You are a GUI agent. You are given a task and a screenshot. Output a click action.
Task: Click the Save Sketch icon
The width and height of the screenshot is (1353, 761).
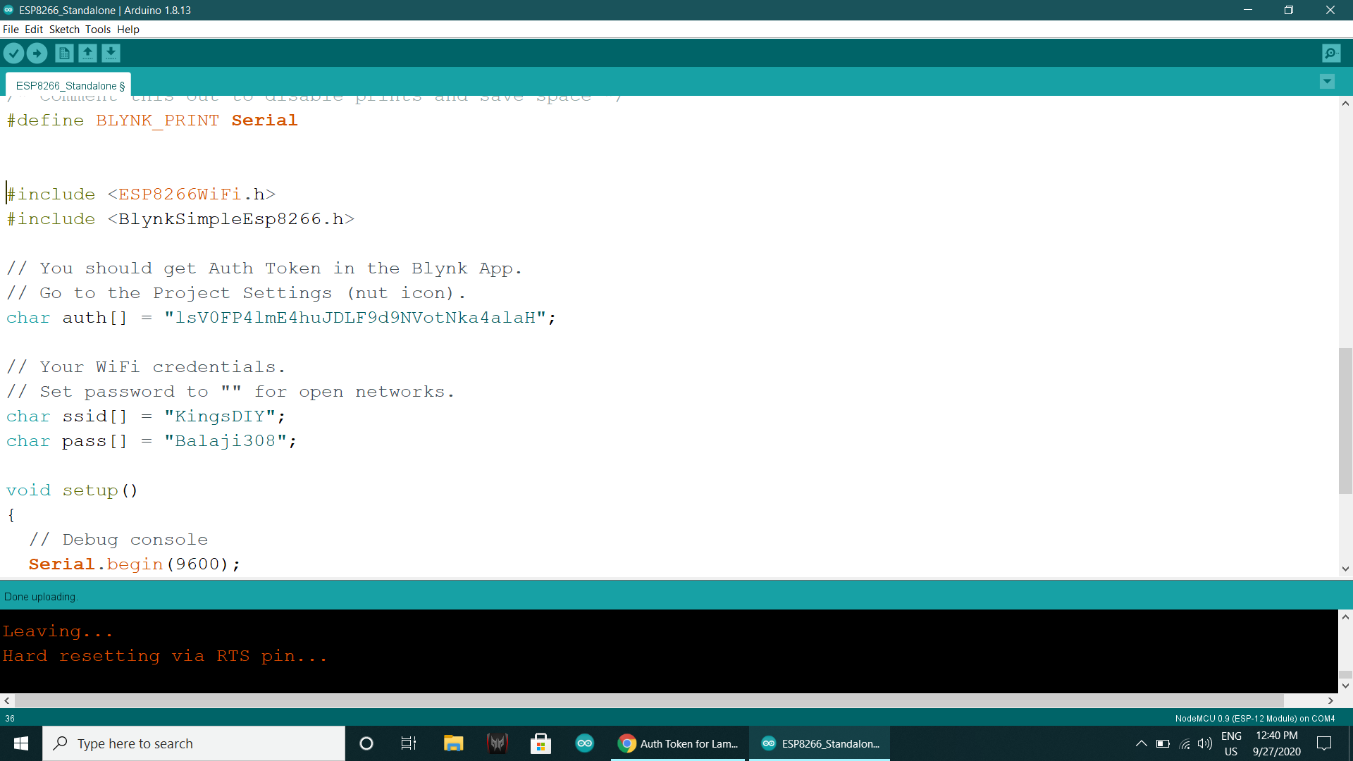[x=111, y=53]
